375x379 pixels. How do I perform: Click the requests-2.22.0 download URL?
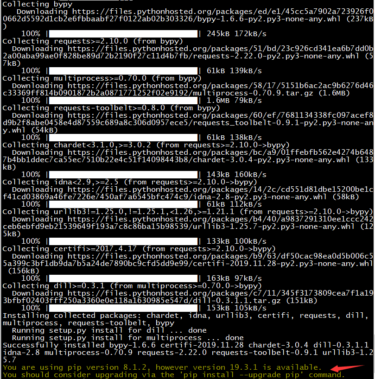(x=188, y=52)
